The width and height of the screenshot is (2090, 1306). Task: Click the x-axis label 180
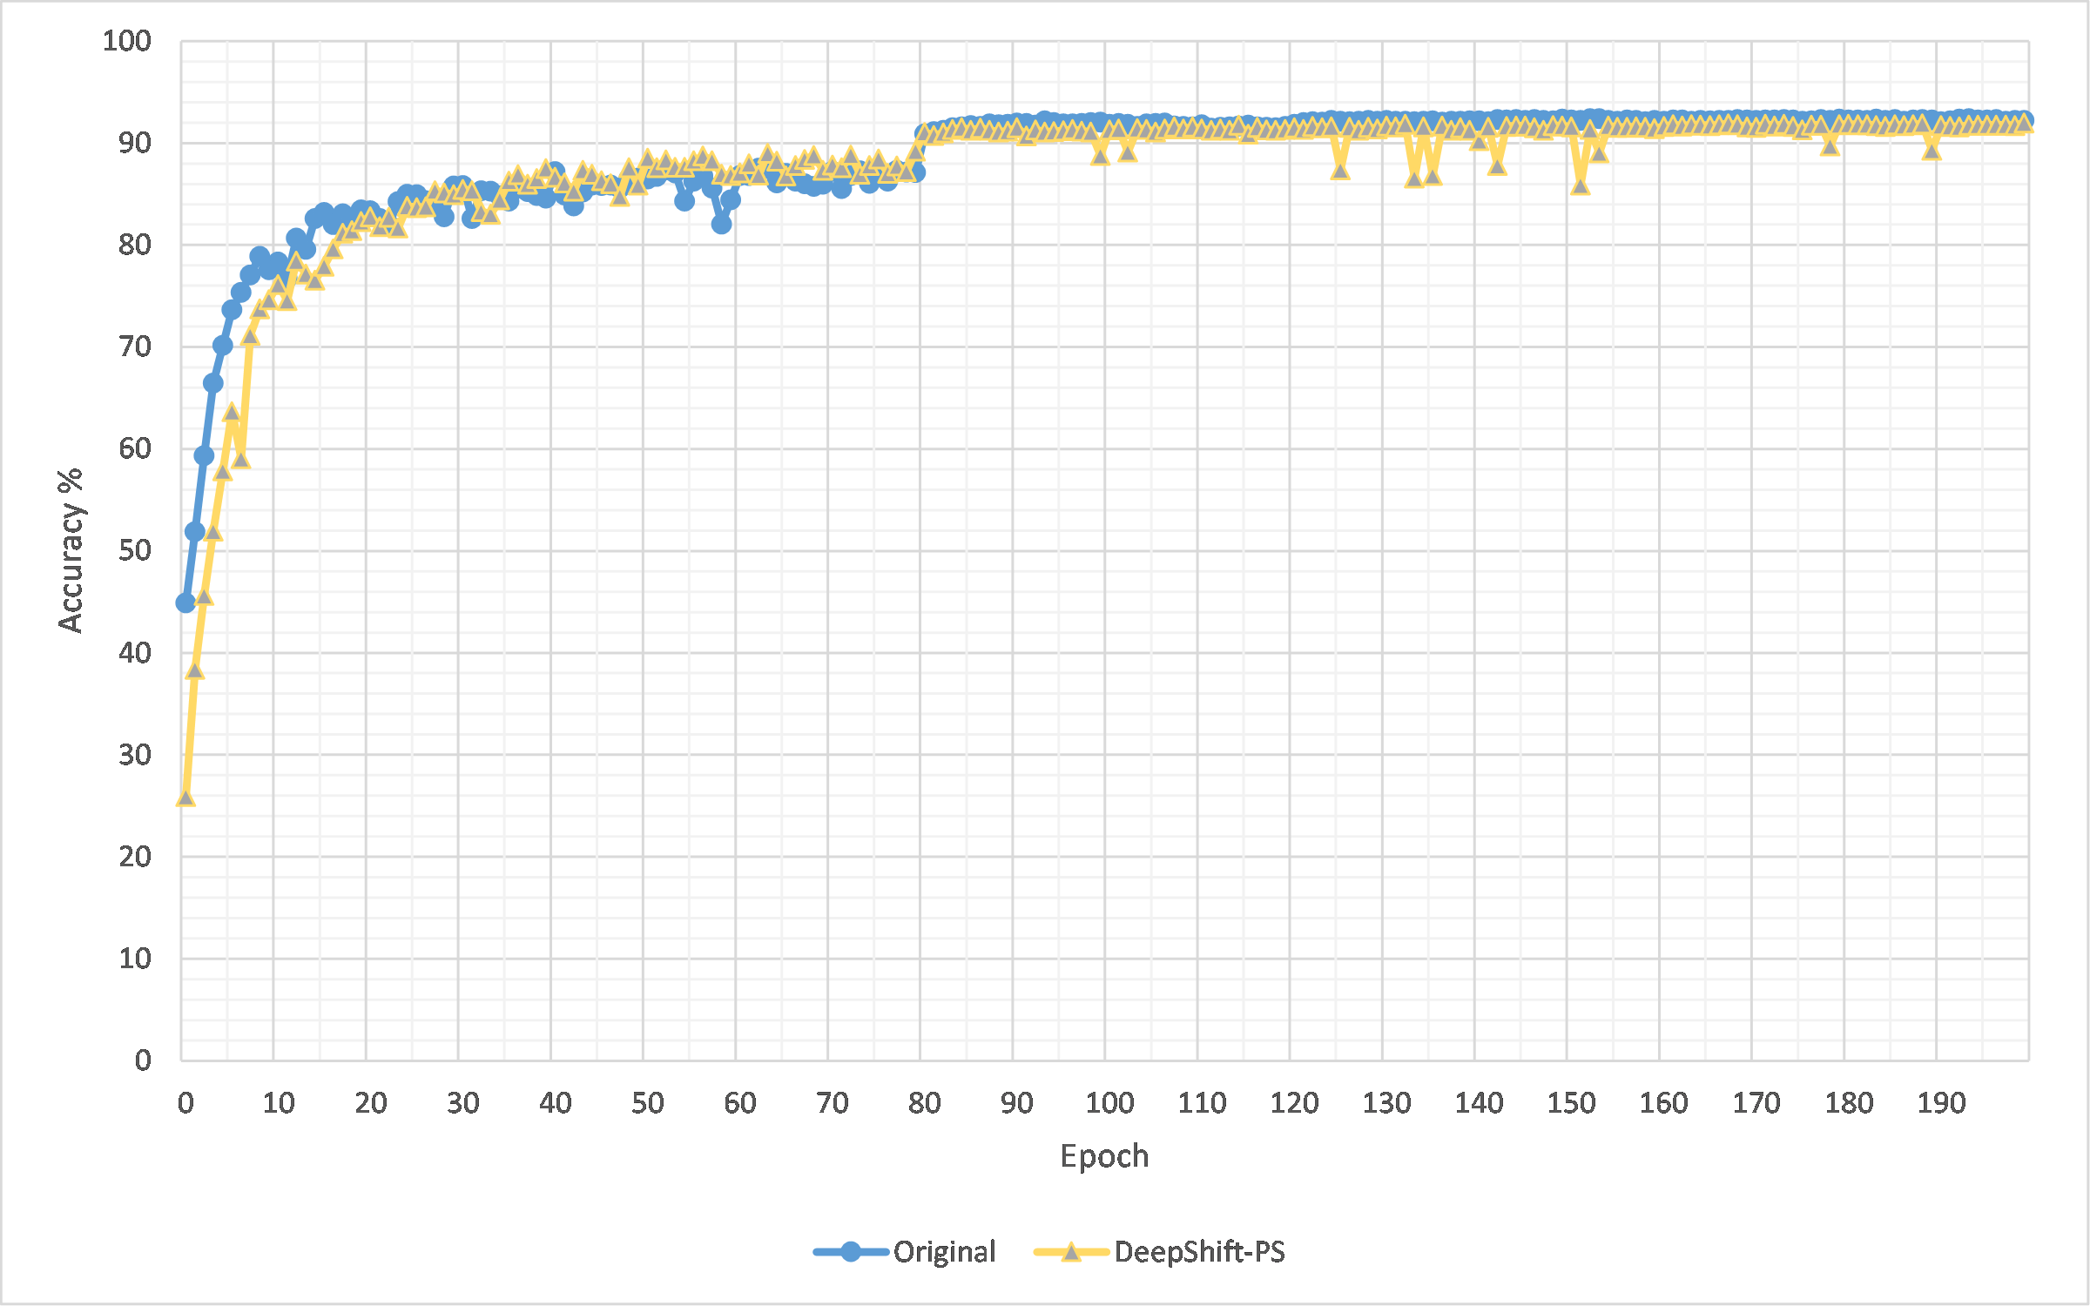pos(1849,1103)
